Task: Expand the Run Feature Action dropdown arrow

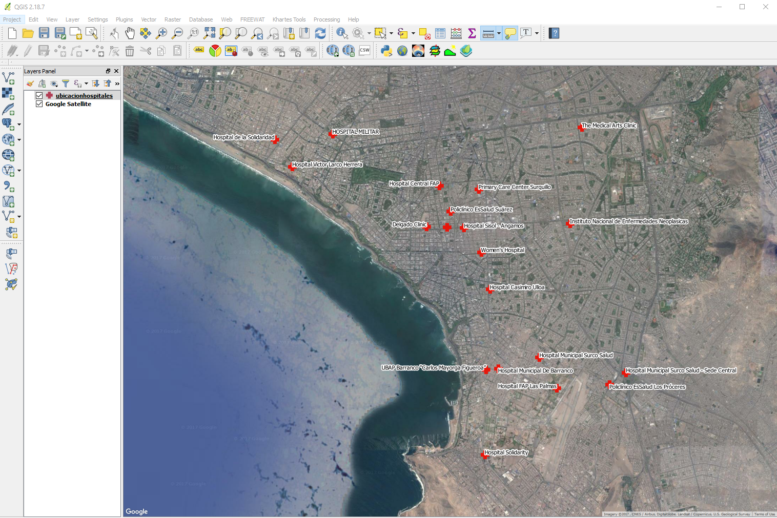Action: point(369,33)
